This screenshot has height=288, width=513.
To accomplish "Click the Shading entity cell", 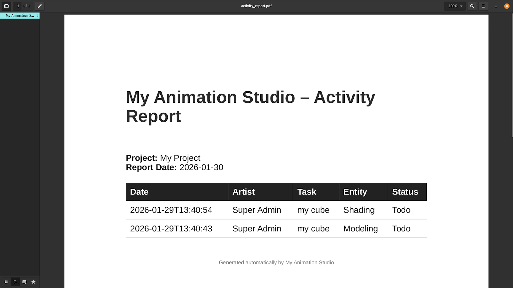I will (x=359, y=210).
